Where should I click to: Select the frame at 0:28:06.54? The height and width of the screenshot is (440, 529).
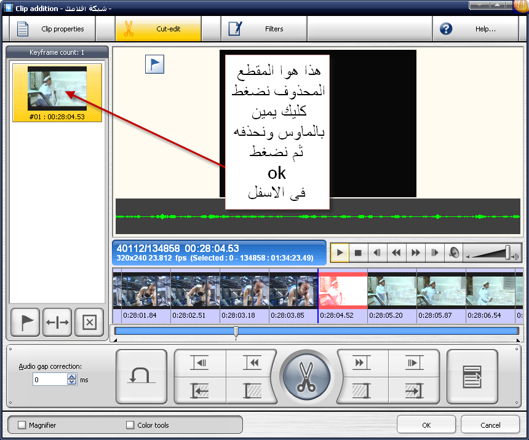tap(490, 296)
